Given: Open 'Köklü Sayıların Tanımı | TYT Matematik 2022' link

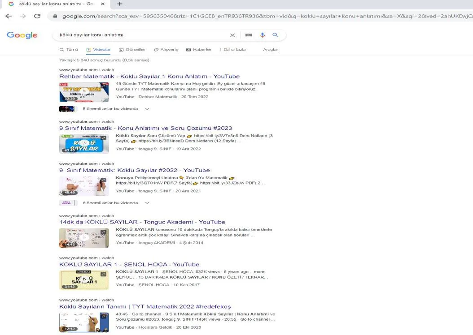Looking at the screenshot, I should [x=145, y=307].
